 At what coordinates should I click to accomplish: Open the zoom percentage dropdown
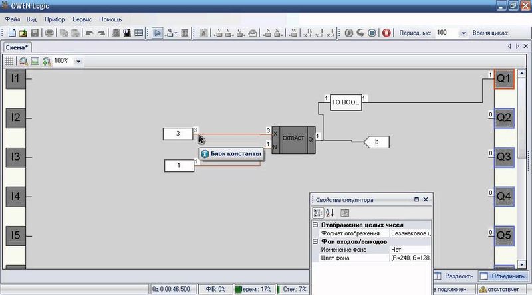tap(78, 61)
